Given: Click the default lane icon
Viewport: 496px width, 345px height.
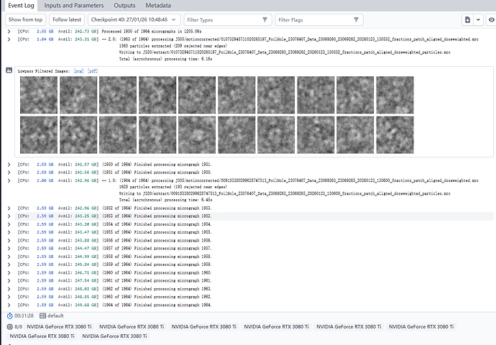Looking at the screenshot, I should tap(43, 316).
